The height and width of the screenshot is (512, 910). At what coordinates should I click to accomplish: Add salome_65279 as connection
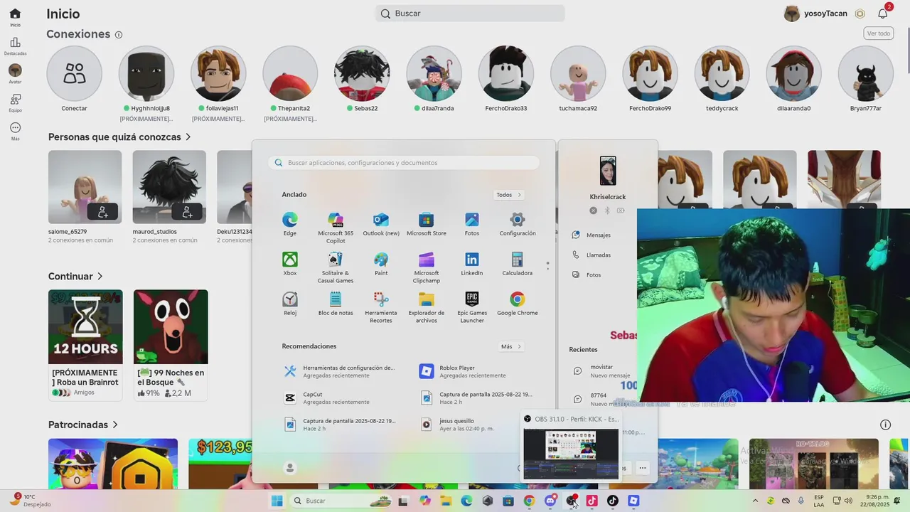(x=103, y=211)
